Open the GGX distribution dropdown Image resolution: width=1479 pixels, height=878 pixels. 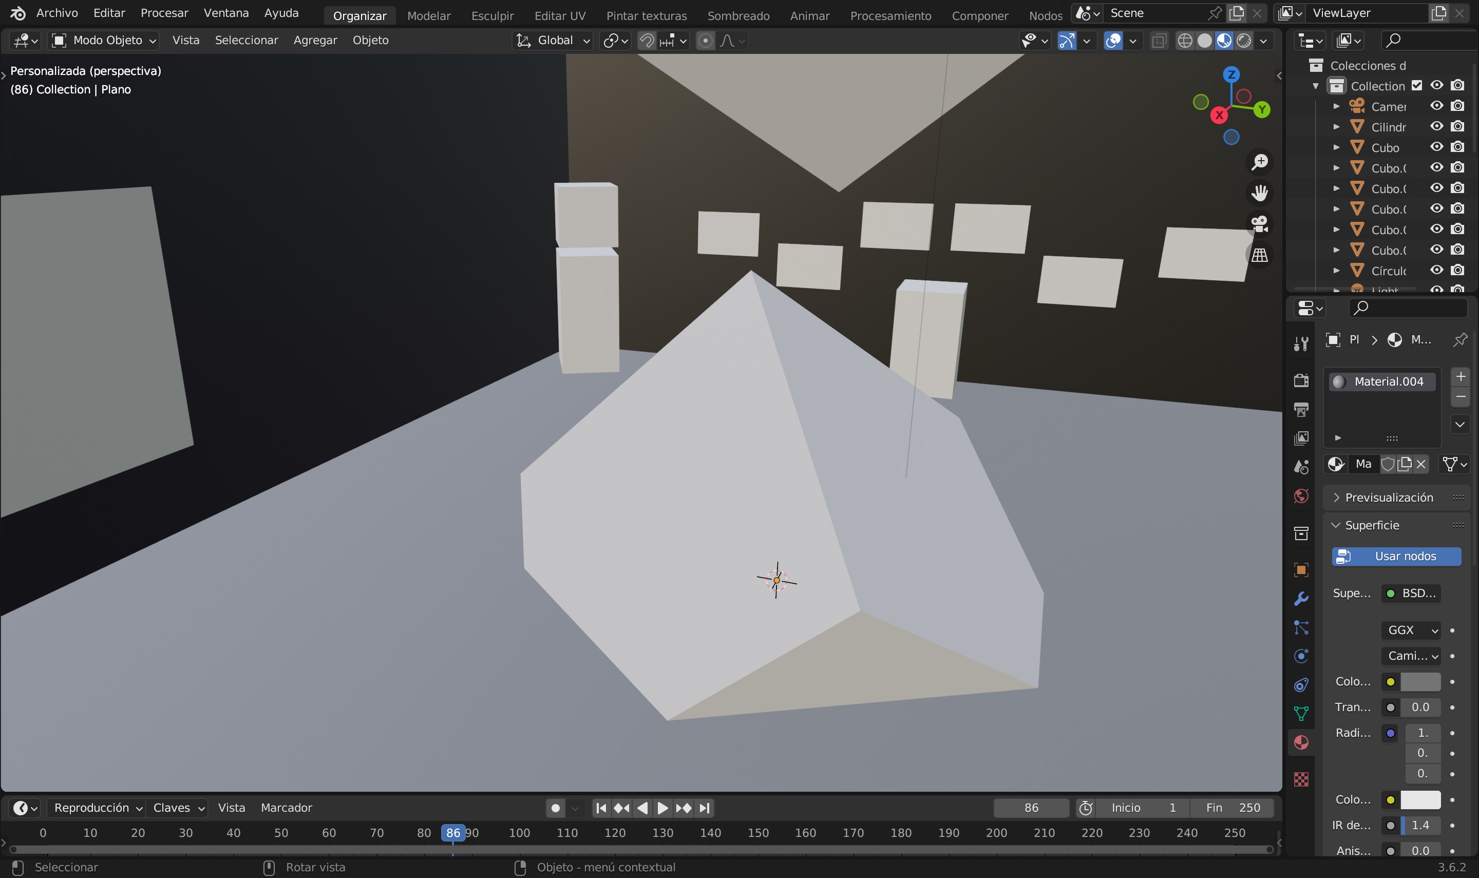(1410, 630)
